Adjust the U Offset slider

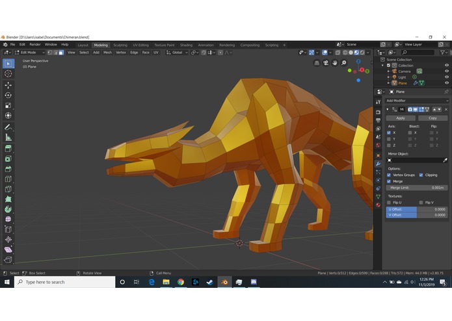point(417,209)
